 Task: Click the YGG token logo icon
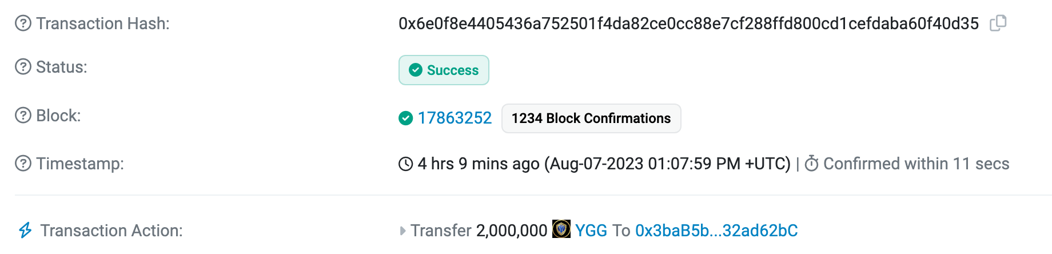tap(561, 229)
